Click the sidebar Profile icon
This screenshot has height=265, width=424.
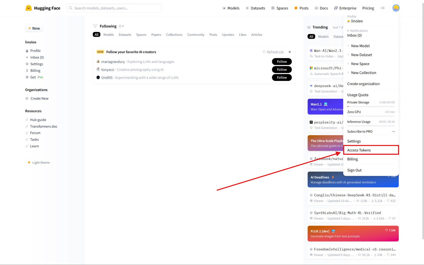[x=27, y=51]
